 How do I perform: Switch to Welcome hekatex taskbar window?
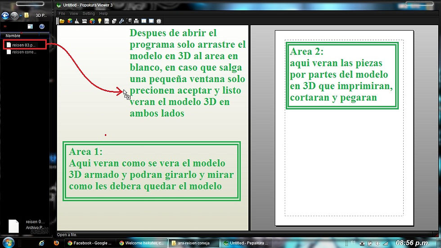click(x=141, y=243)
